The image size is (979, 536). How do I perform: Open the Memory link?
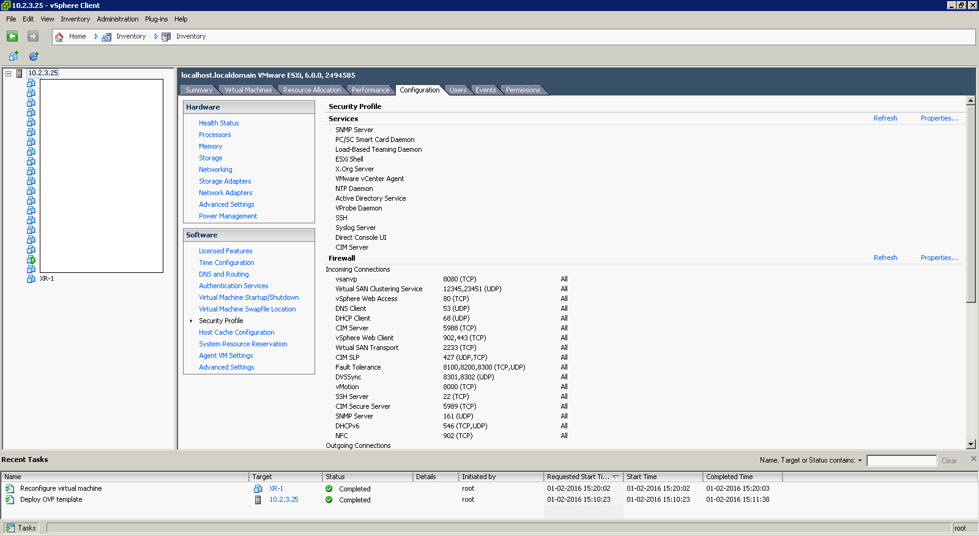click(x=210, y=147)
